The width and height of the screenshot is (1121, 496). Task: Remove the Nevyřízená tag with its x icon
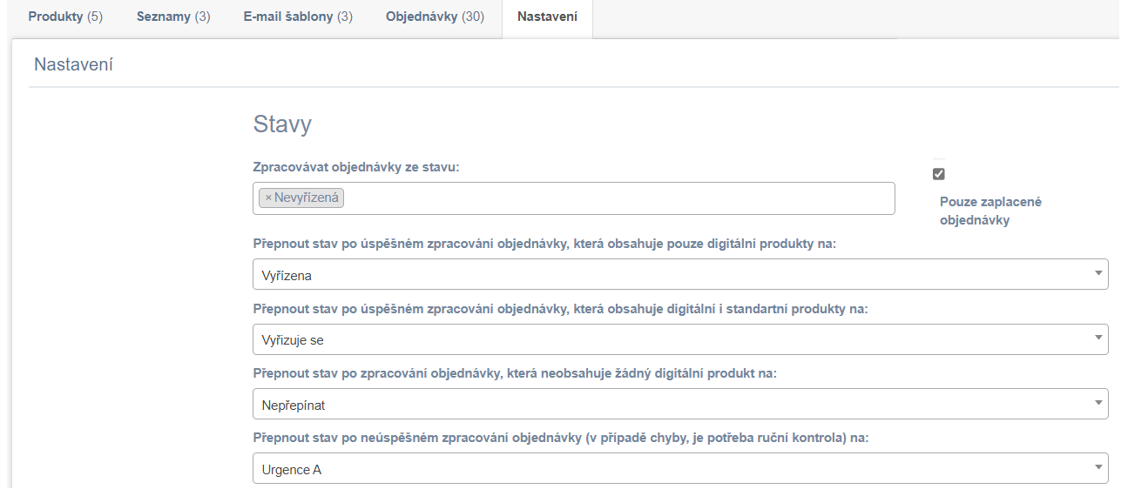[x=268, y=198]
